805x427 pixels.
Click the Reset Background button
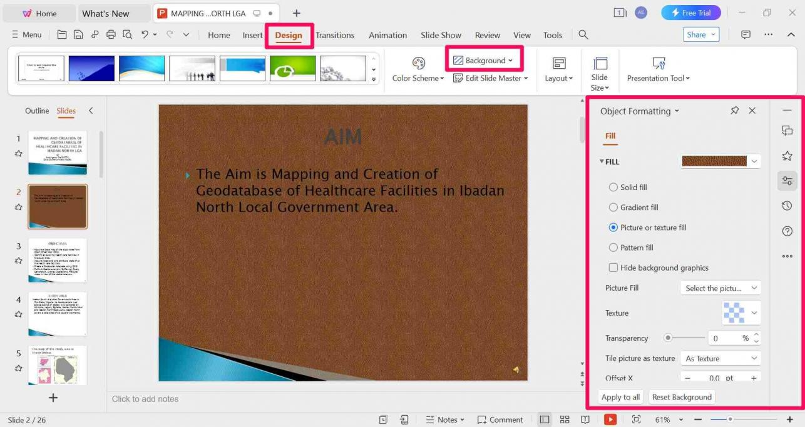682,397
